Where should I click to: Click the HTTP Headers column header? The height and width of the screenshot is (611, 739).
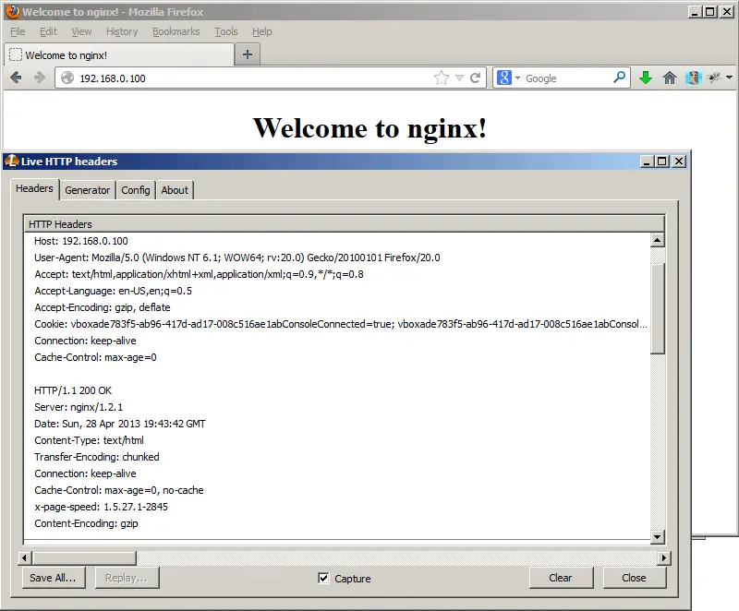(x=344, y=224)
